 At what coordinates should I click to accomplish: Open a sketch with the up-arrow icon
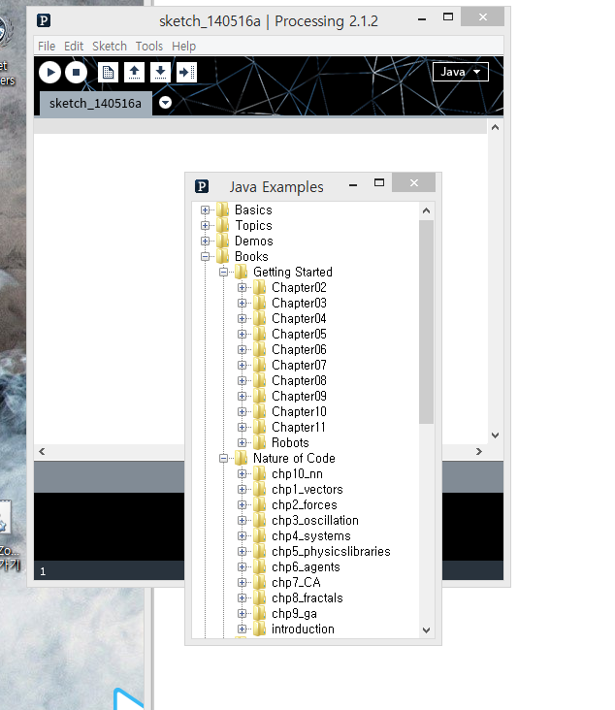pos(134,73)
